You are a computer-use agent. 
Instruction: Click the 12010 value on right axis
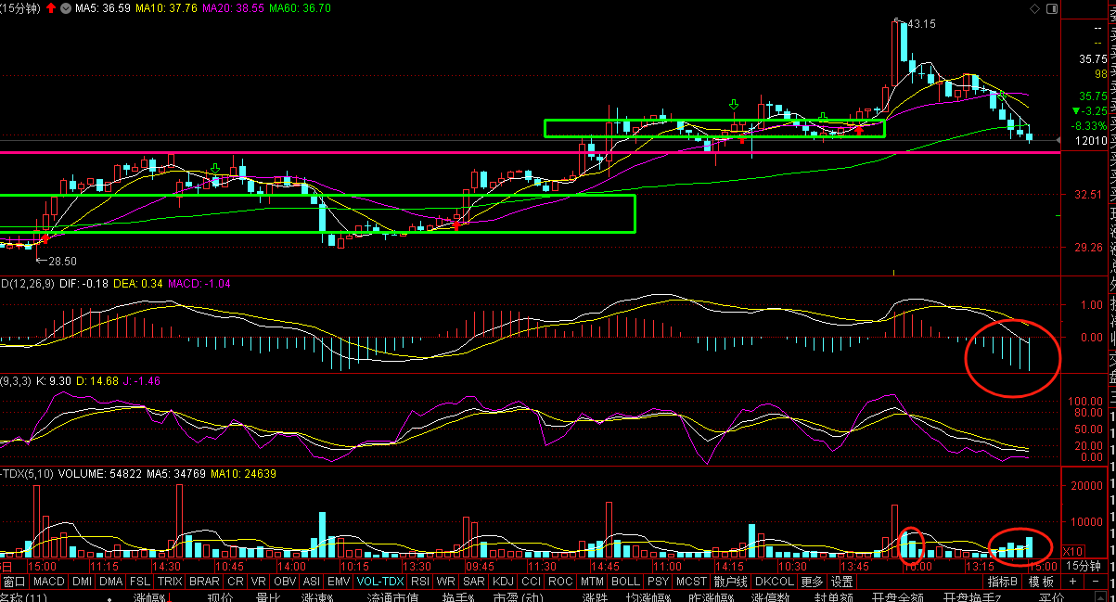[1092, 141]
